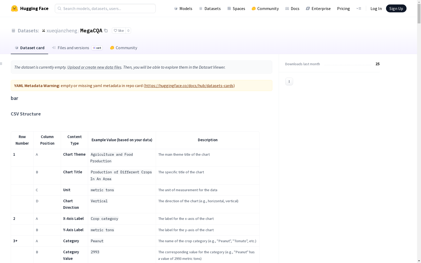Open Docs in the top navigation

[292, 8]
